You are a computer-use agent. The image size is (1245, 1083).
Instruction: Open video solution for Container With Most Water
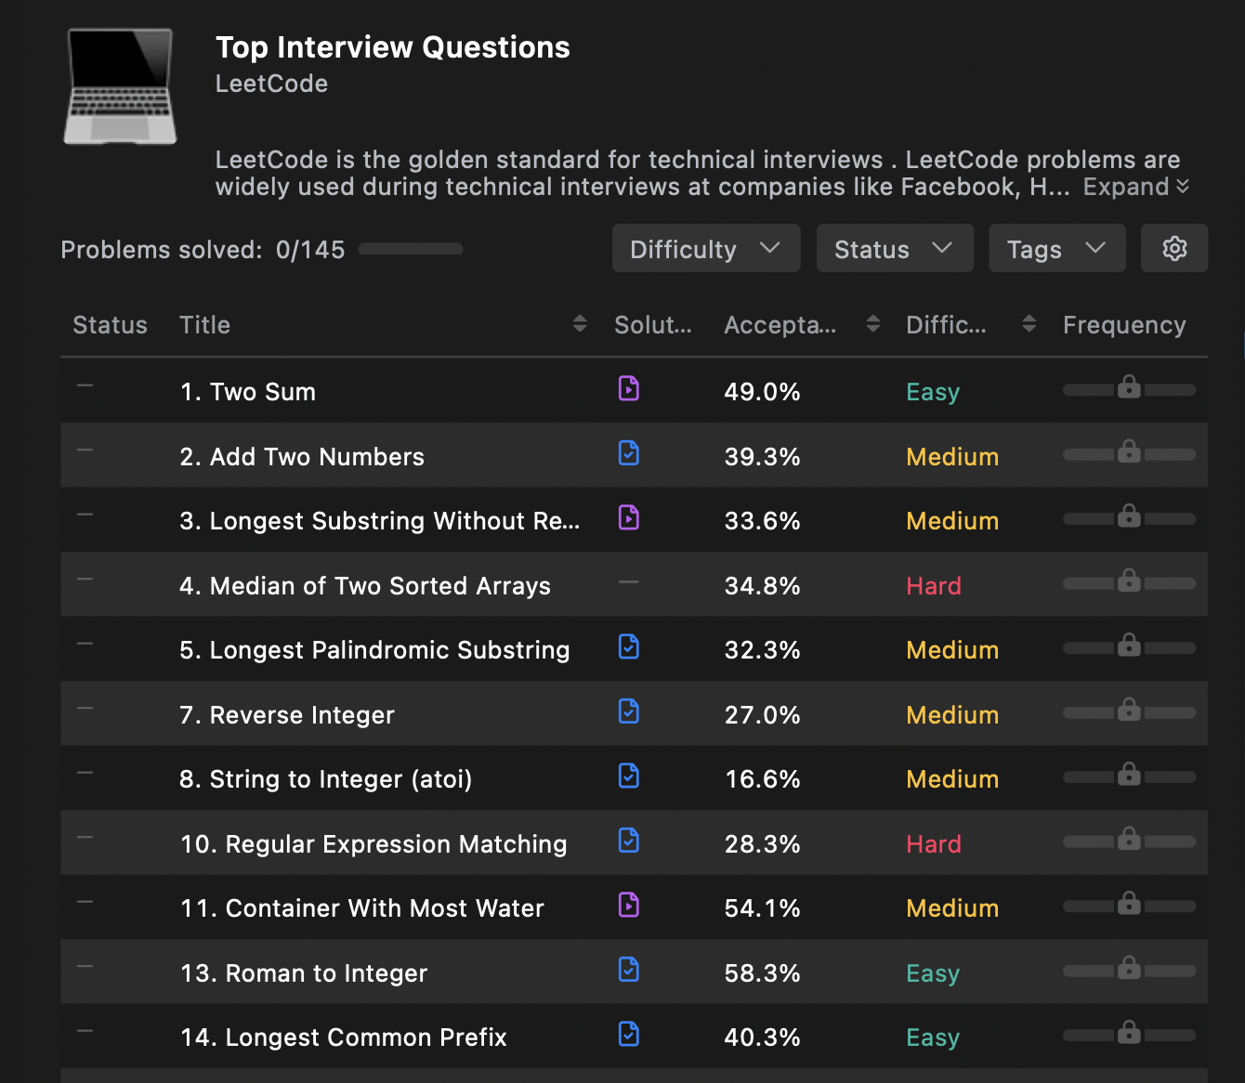pos(629,905)
